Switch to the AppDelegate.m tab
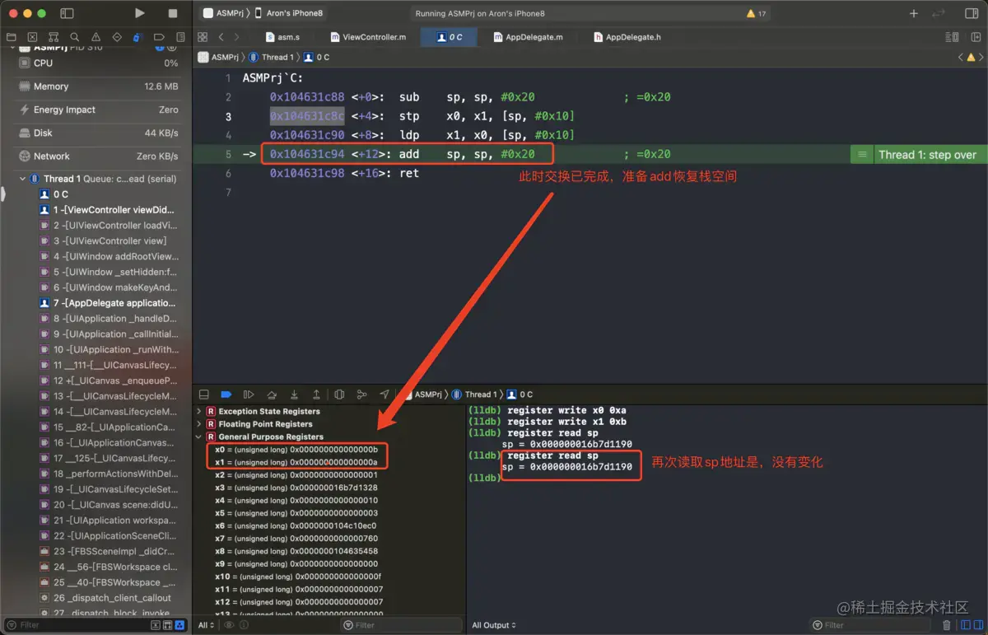The width and height of the screenshot is (988, 635). [528, 37]
